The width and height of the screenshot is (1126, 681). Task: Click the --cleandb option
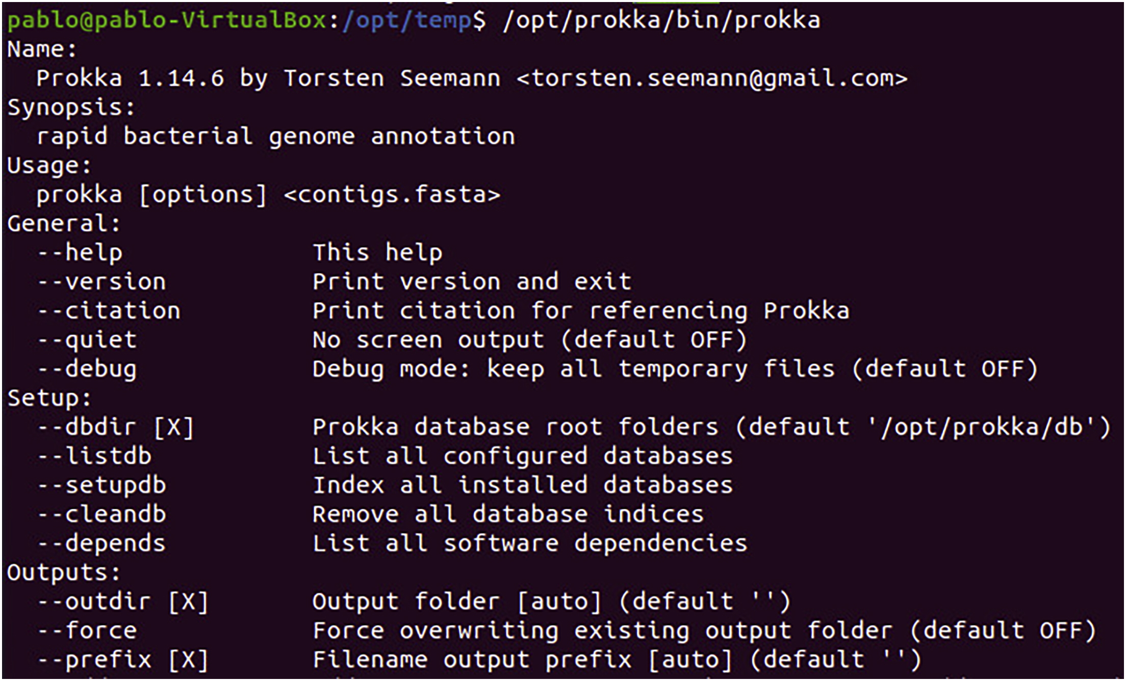pyautogui.click(x=101, y=514)
